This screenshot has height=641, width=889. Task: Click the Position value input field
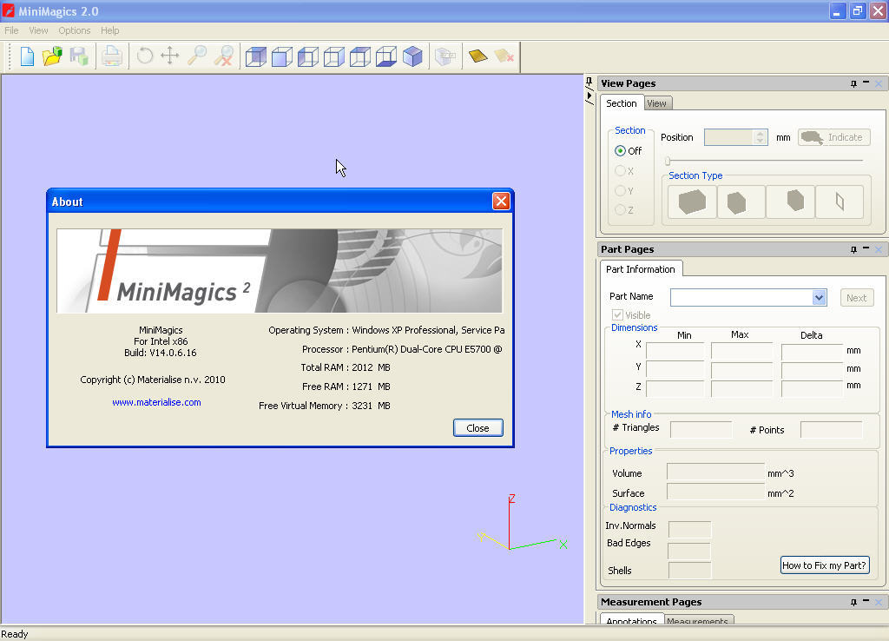click(x=729, y=137)
